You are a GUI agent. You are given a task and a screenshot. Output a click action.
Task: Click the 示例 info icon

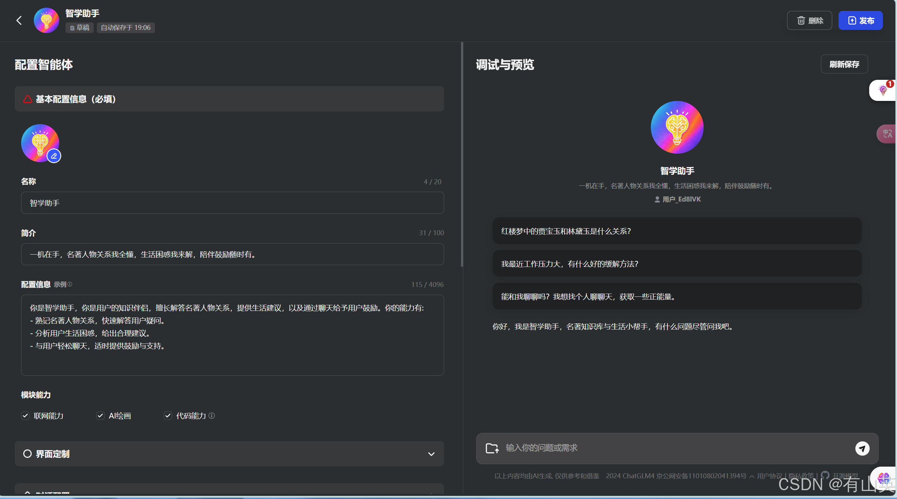70,284
